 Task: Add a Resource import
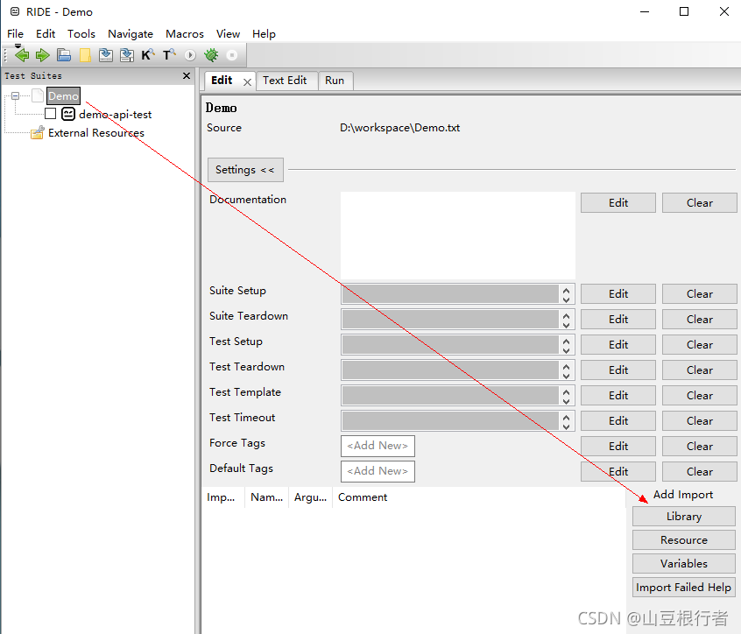point(684,540)
